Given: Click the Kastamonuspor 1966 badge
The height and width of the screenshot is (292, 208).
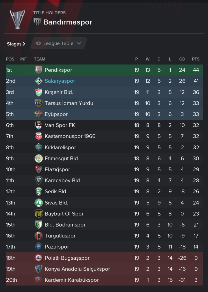Looking at the screenshot, I should (39, 136).
